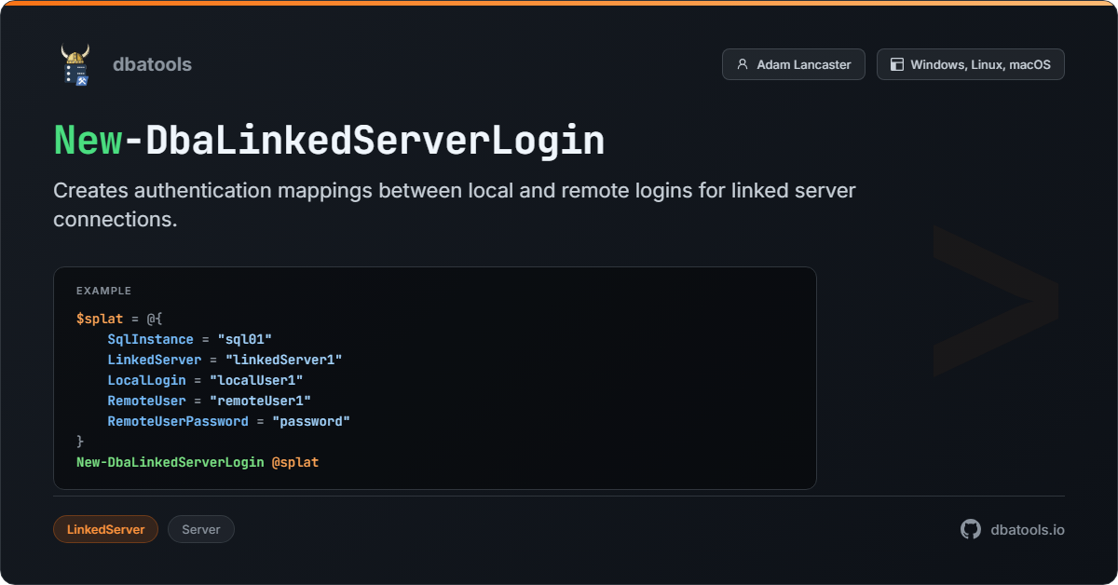Click the "password" string value
1118x585 pixels.
311,421
